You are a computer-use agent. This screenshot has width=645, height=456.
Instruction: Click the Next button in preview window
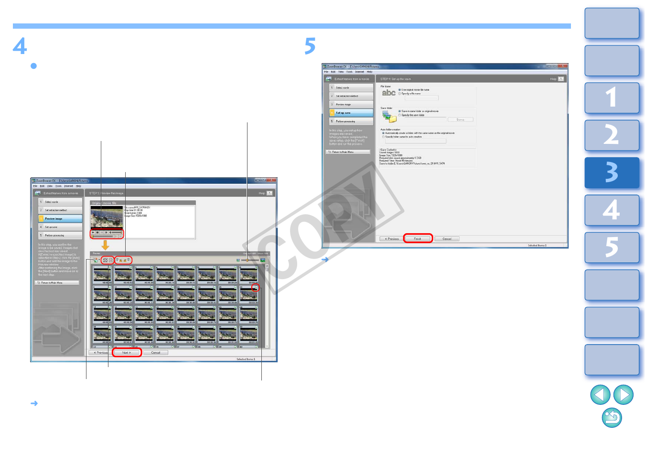[127, 353]
